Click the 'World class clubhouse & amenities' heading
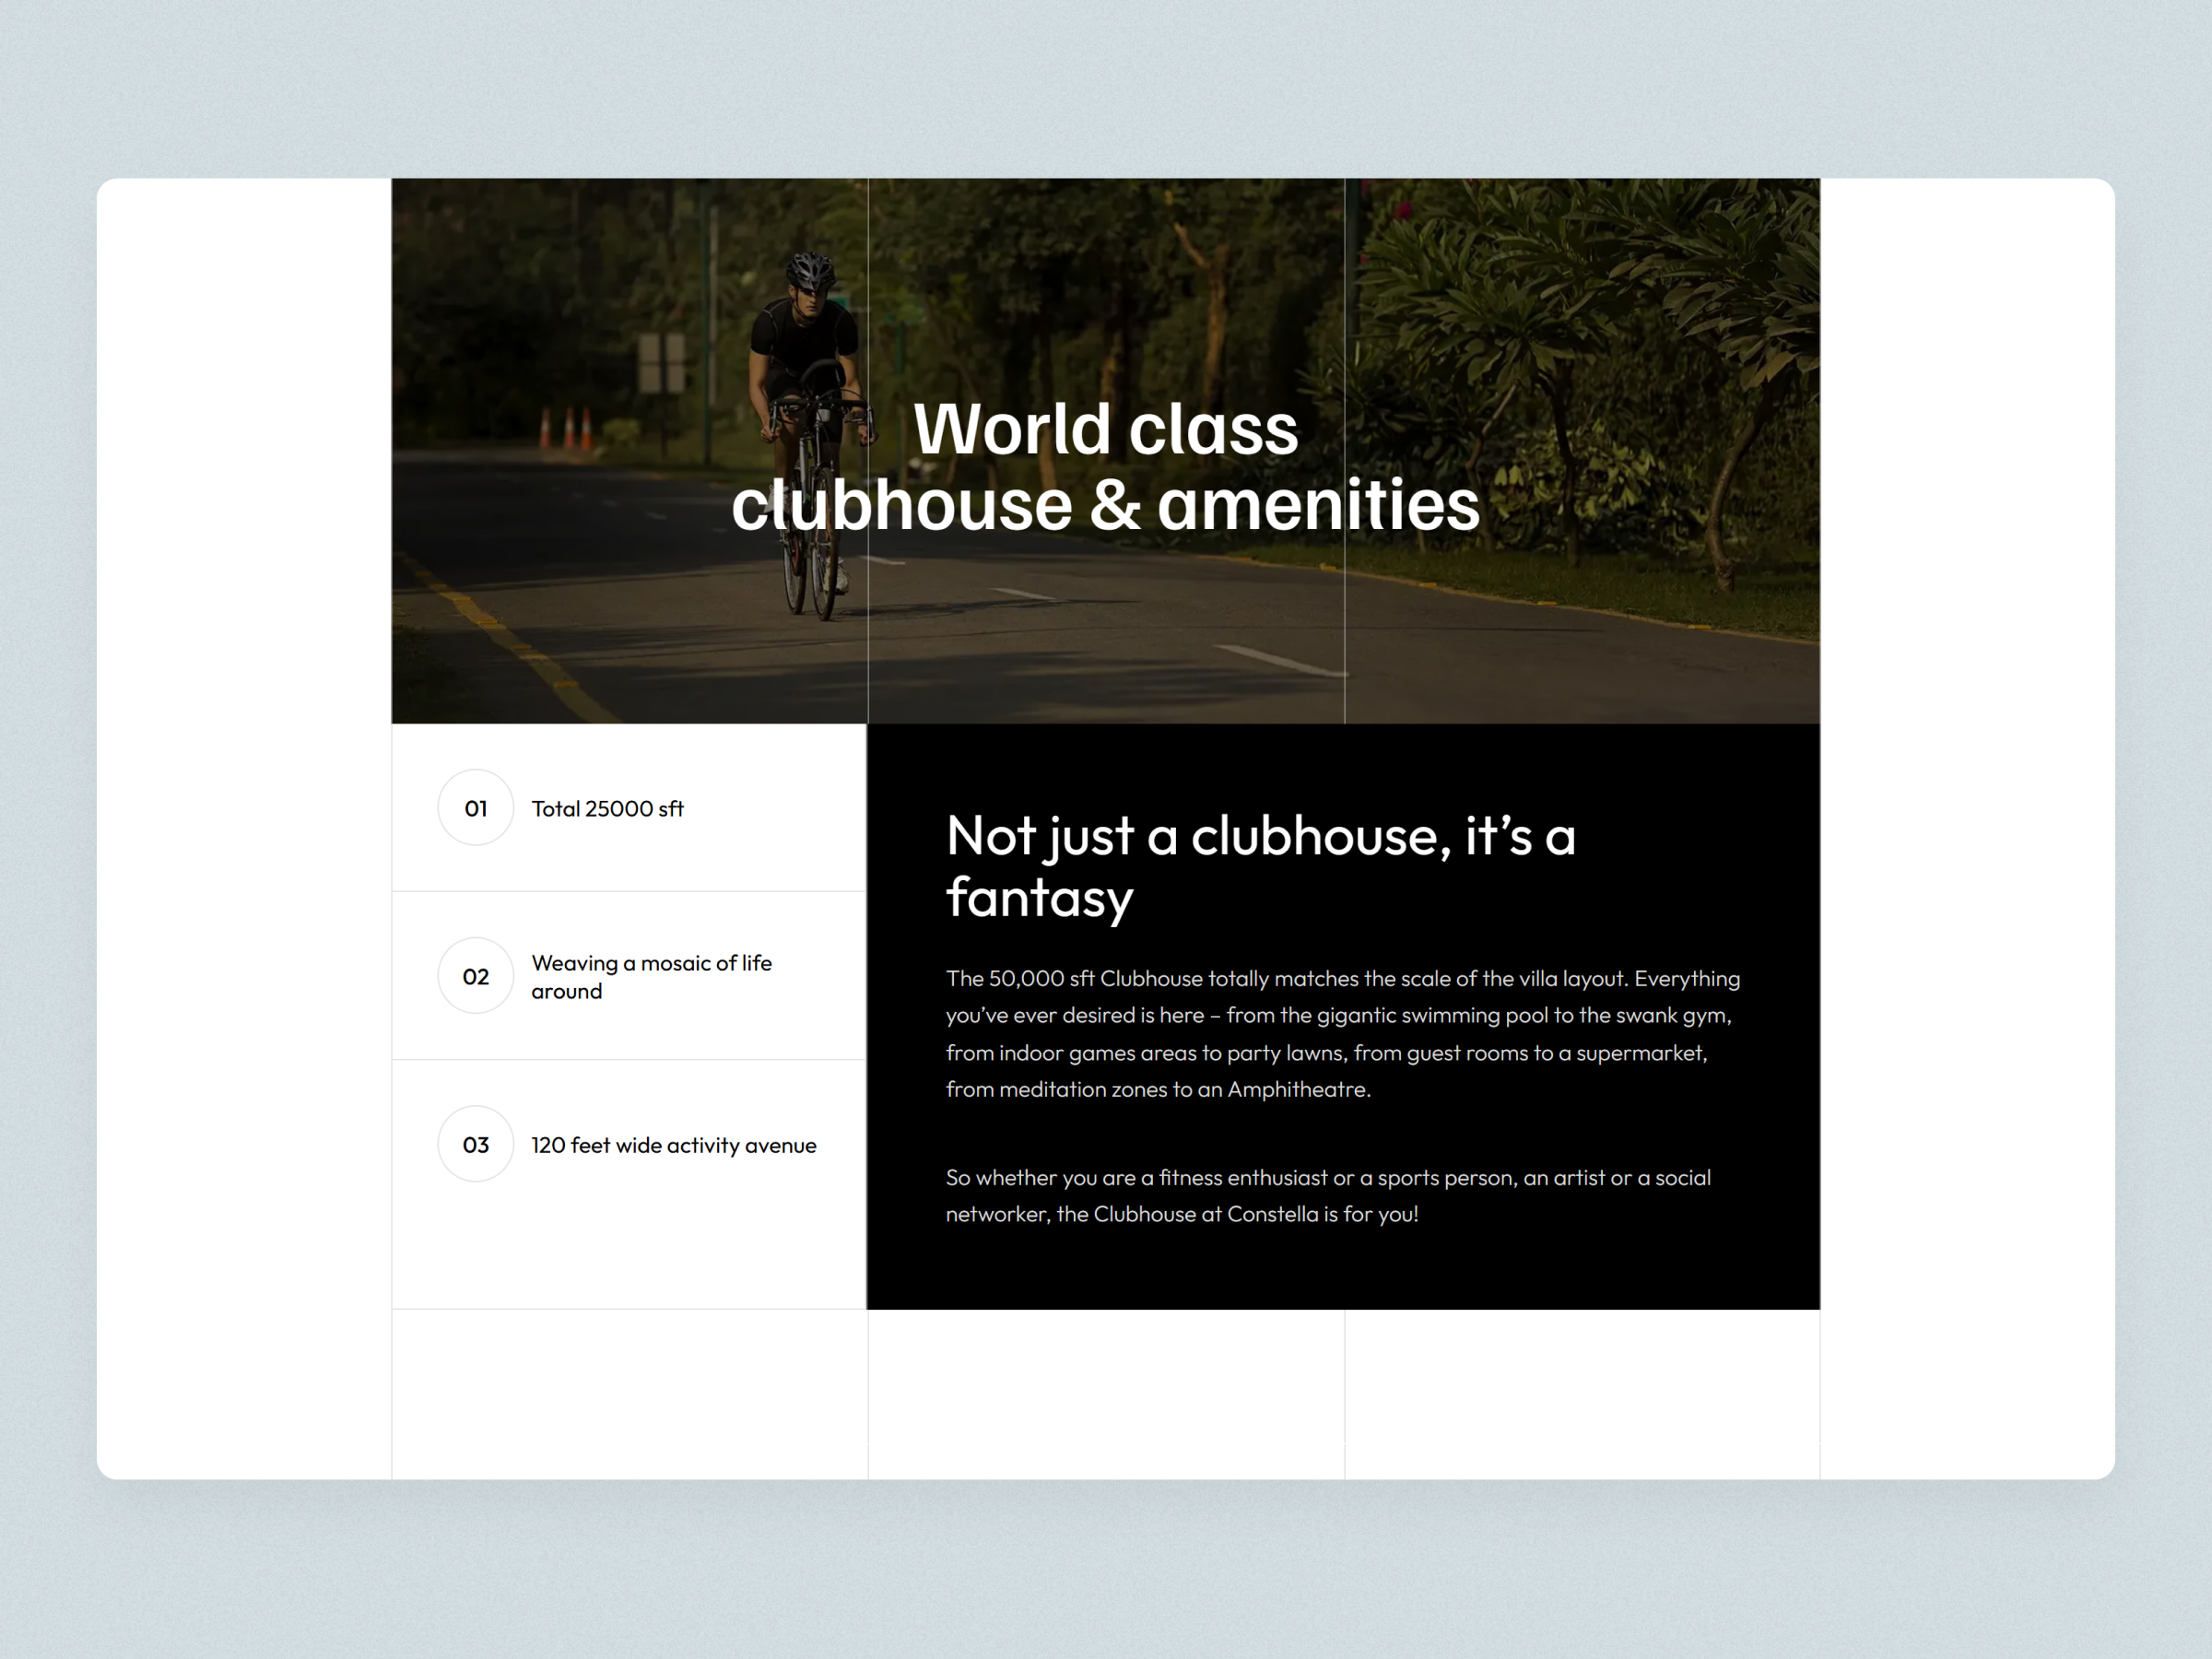 pyautogui.click(x=1106, y=465)
